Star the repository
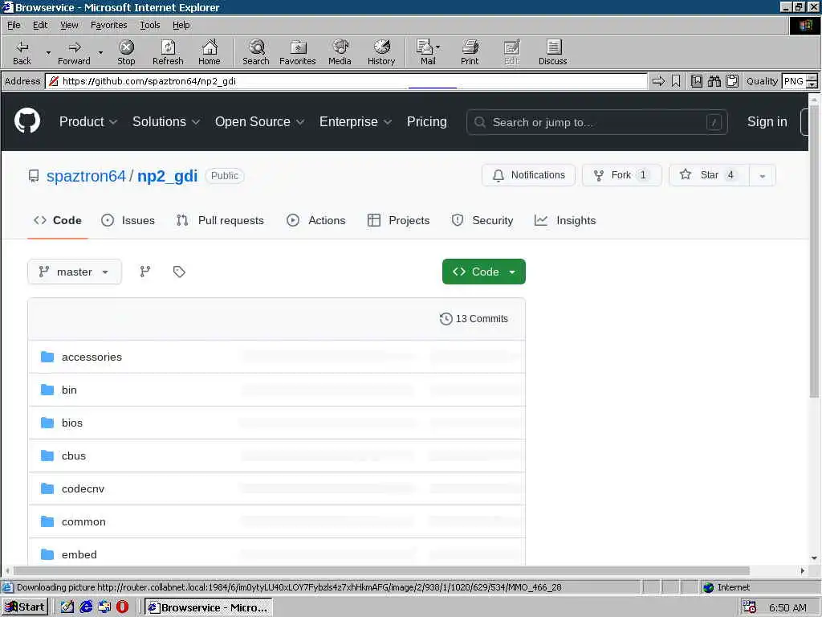Viewport: 822px width, 617px height. [709, 175]
